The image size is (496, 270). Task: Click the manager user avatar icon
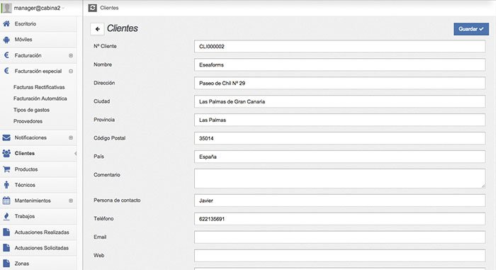(x=6, y=8)
